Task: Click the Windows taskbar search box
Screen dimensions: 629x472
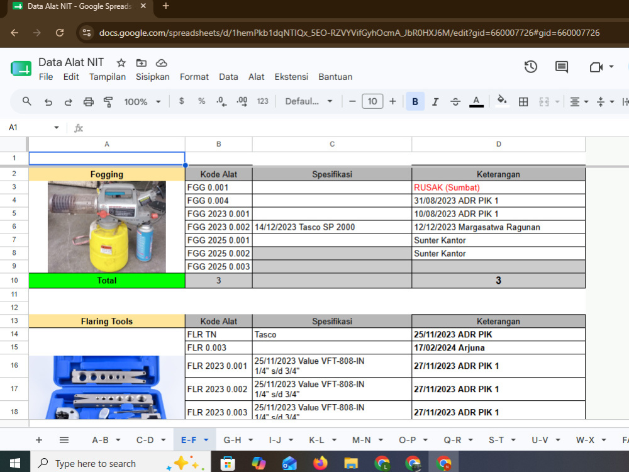Action: click(120, 464)
